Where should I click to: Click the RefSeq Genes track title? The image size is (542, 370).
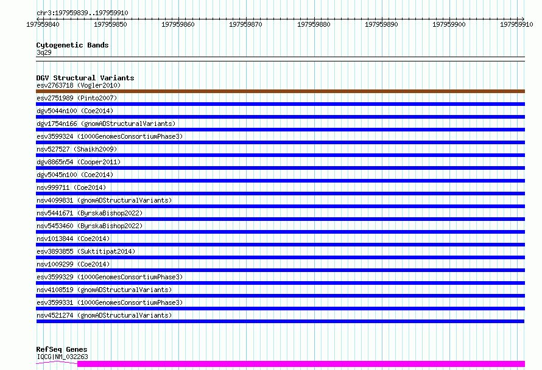(x=62, y=349)
